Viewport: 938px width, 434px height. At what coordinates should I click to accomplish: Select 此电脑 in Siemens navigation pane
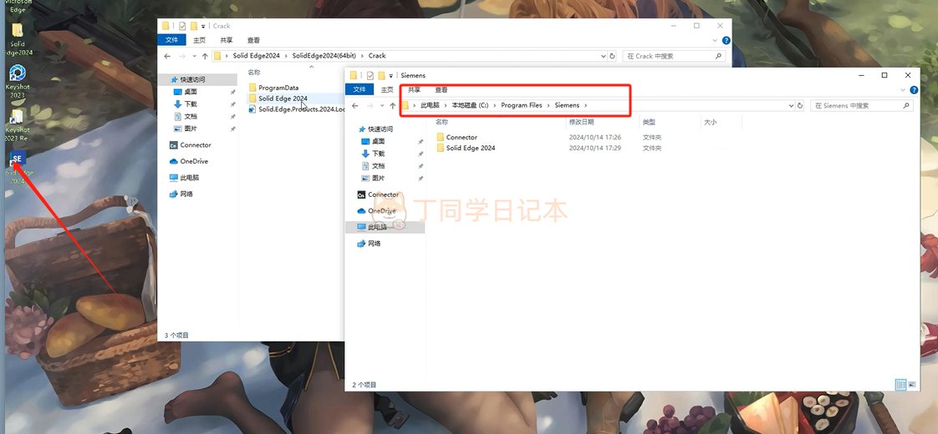tap(385, 228)
